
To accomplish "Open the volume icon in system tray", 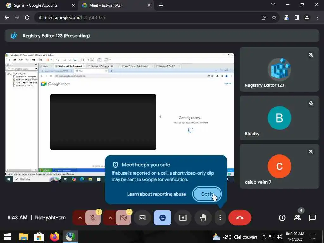I will click(x=279, y=237).
